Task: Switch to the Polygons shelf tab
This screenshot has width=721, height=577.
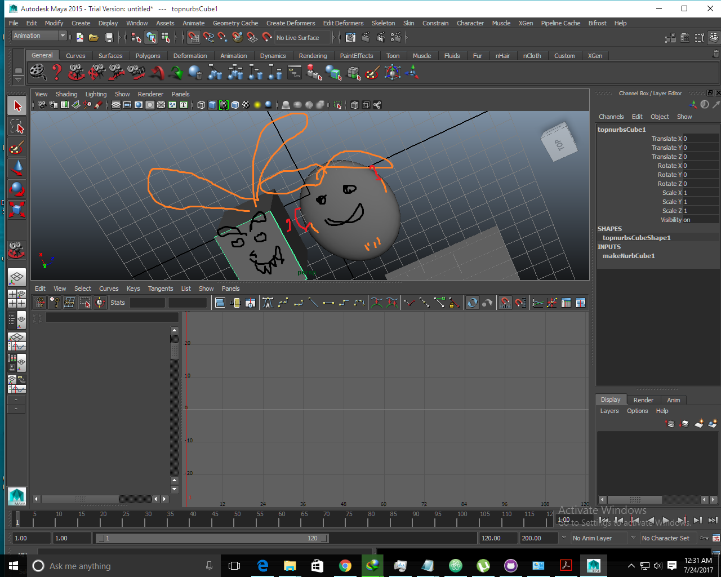Action: coord(148,56)
